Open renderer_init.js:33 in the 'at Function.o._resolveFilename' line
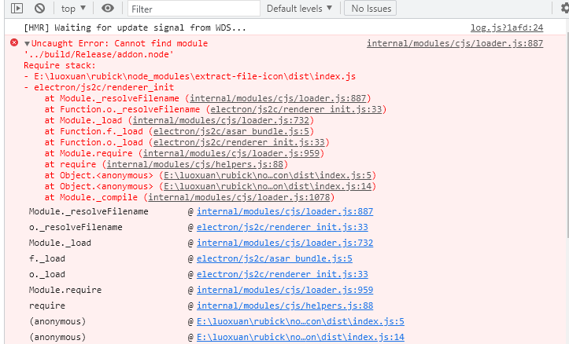This screenshot has height=344, width=569. [x=296, y=109]
